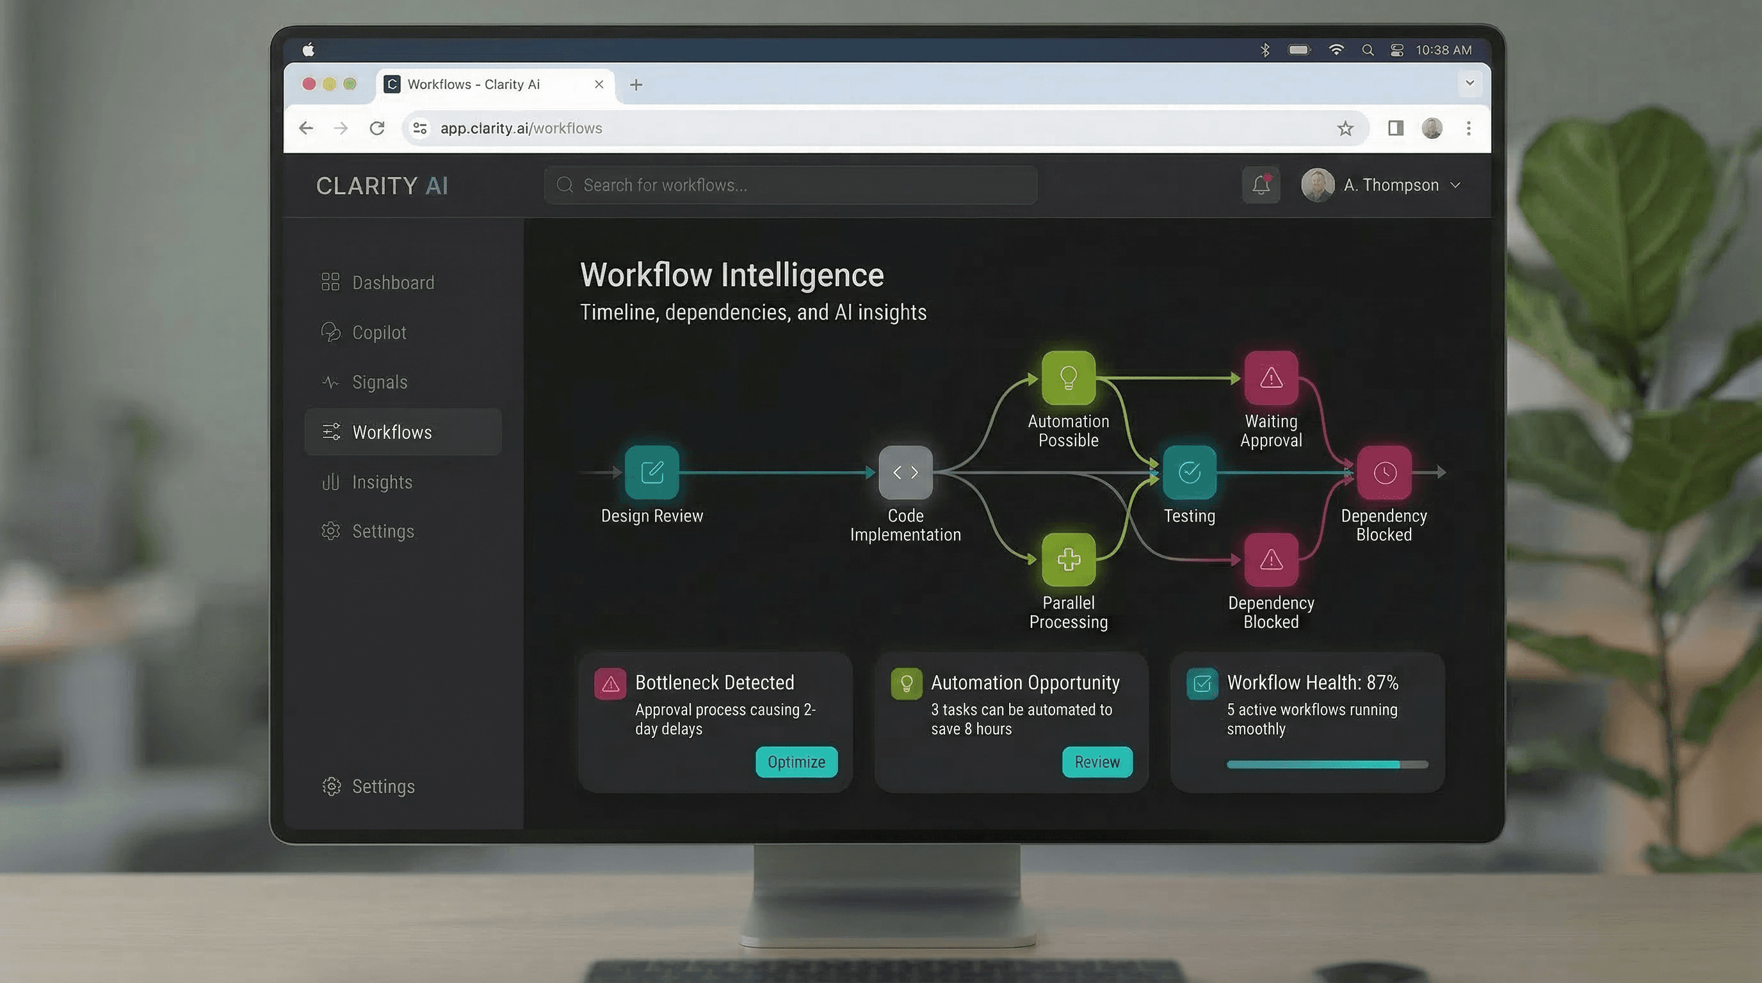Select the Automation Possible lightbulb node
Viewport: 1762px width, 983px height.
pyautogui.click(x=1068, y=378)
